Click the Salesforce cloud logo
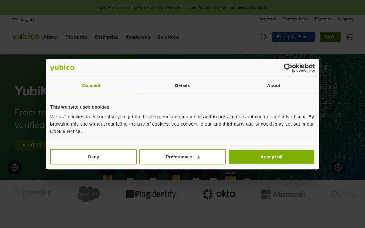Viewport: 365px width, 228px height. [x=89, y=194]
